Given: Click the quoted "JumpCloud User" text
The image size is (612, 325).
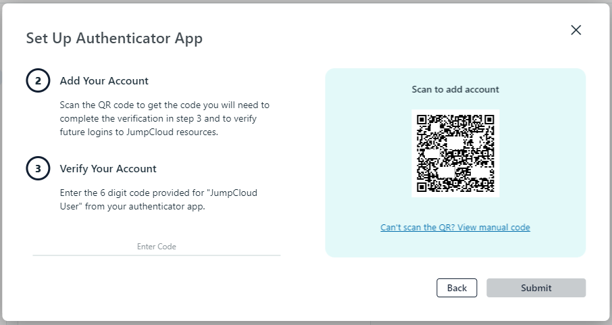Looking at the screenshot, I should (x=224, y=193).
